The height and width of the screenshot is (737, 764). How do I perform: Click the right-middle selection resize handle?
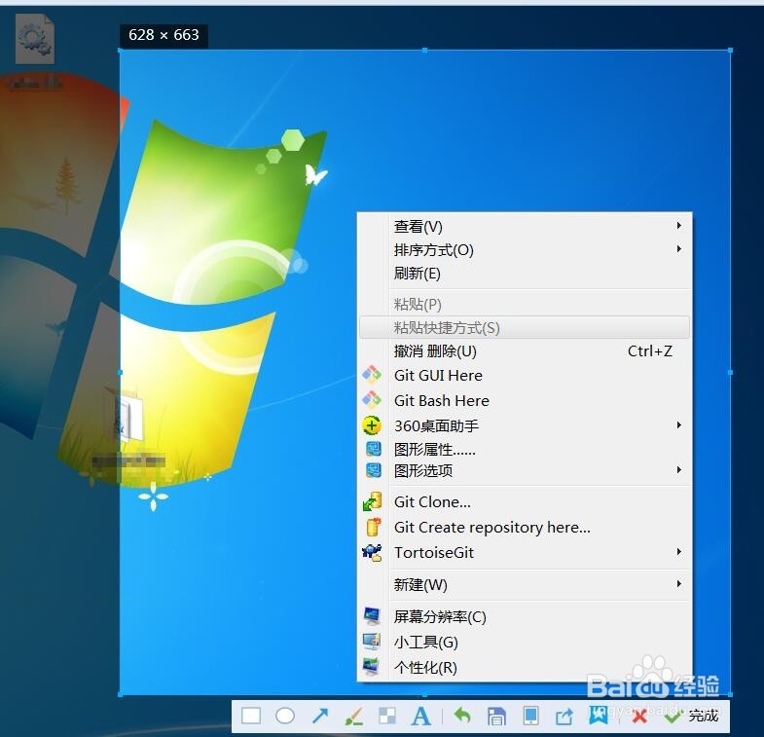point(730,373)
